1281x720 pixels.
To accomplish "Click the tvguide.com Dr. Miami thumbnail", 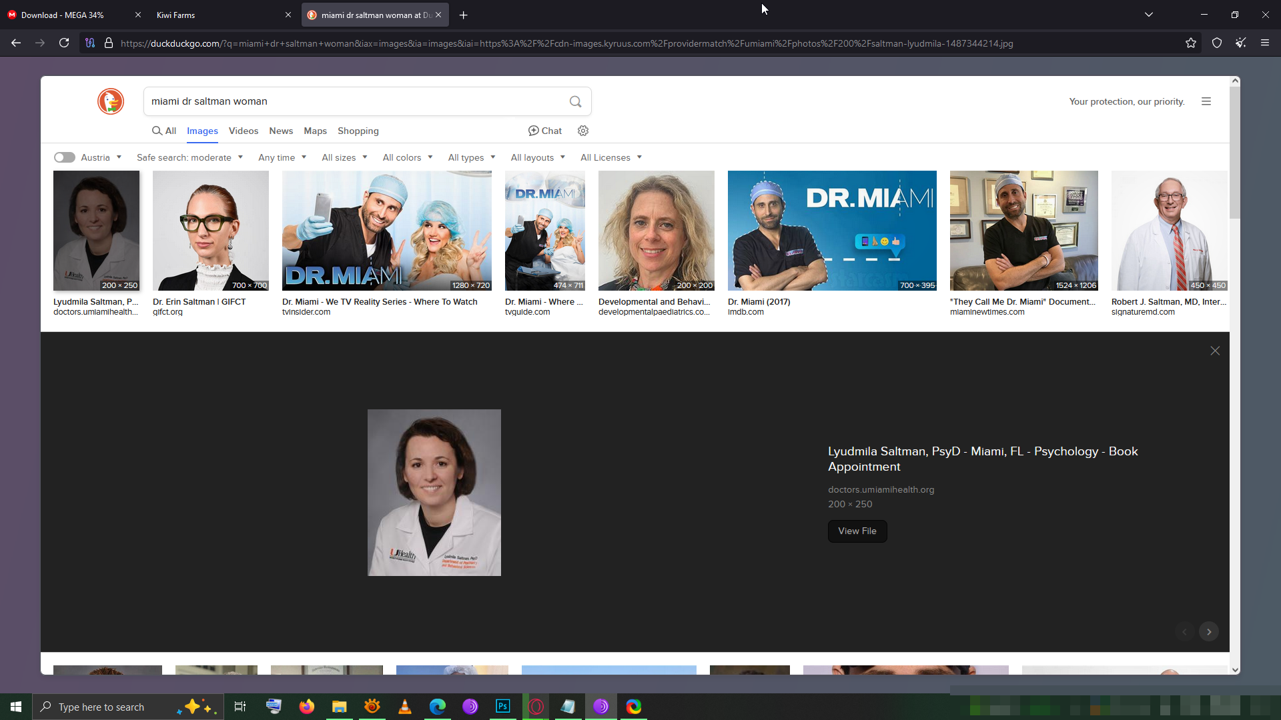I will pos(545,231).
